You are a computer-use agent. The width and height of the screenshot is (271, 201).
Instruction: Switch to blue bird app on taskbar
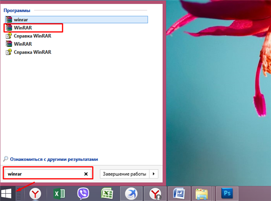(x=131, y=194)
